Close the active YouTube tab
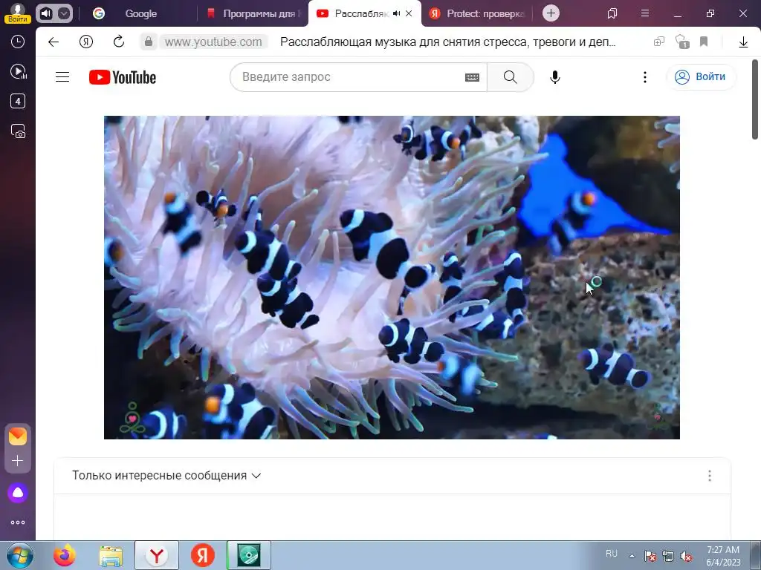 tap(409, 13)
